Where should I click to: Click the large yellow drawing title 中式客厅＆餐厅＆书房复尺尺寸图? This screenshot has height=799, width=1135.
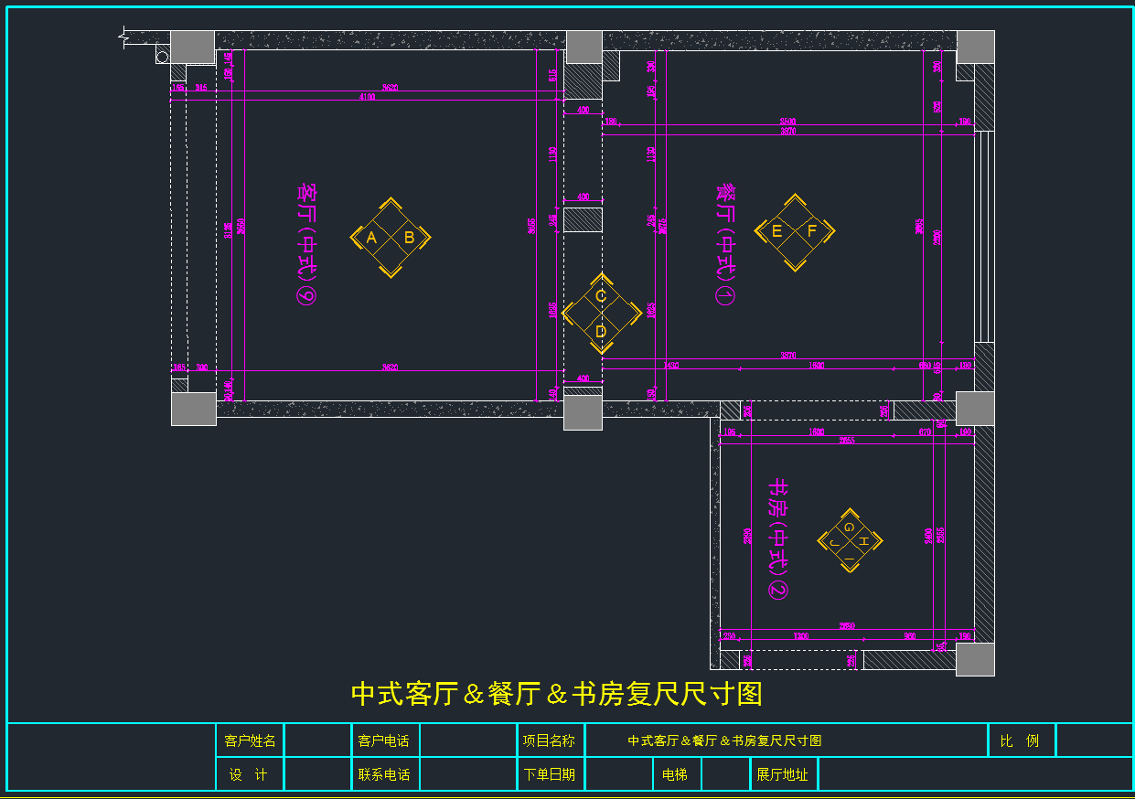tap(556, 694)
